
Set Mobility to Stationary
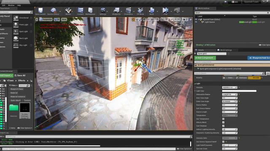241,78
